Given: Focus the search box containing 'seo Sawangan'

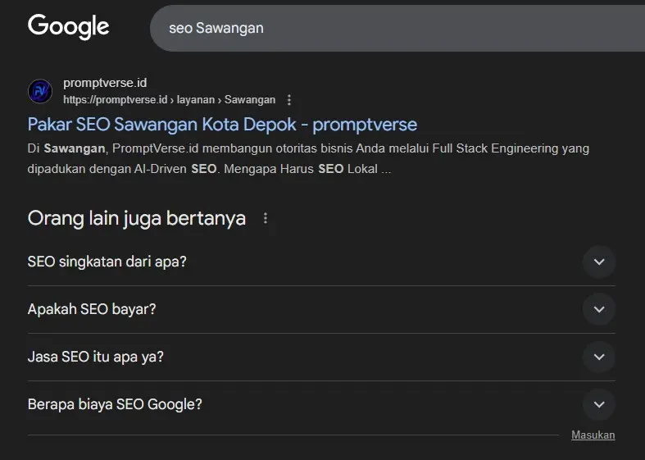Looking at the screenshot, I should coord(393,28).
